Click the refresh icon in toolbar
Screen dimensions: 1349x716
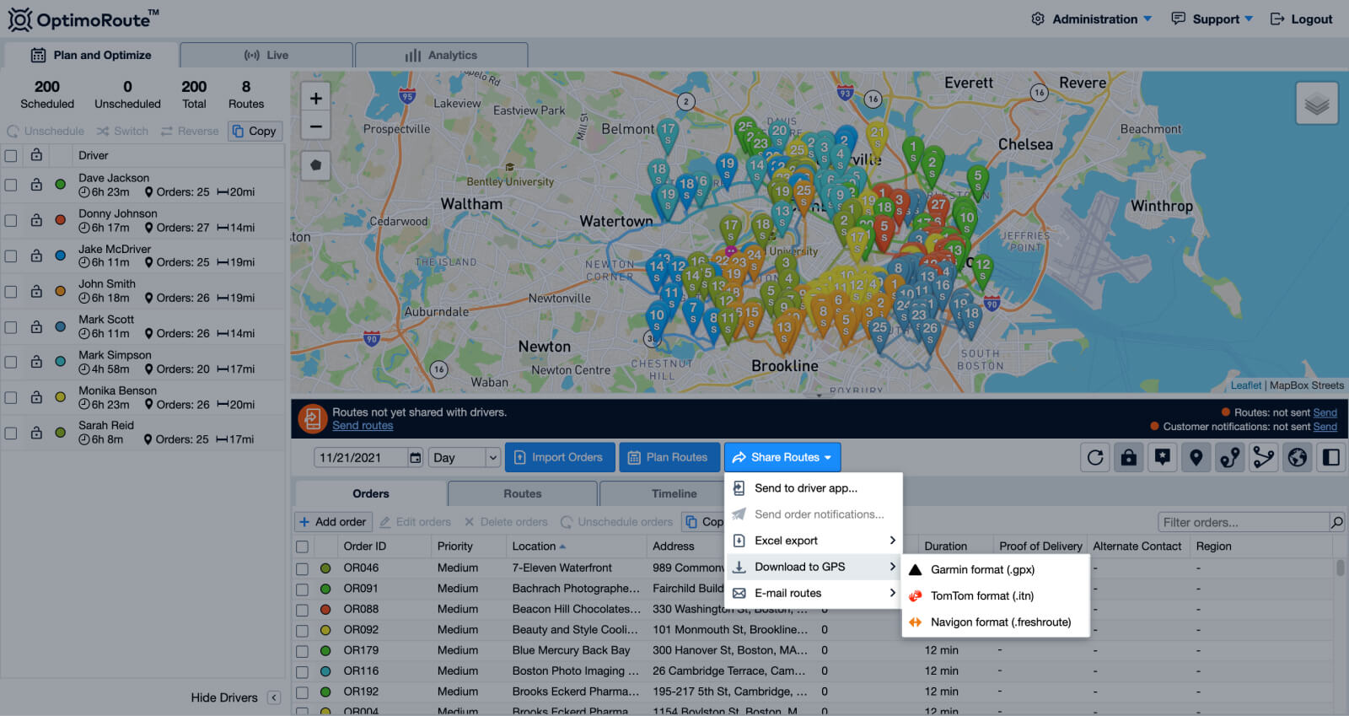[1095, 457]
